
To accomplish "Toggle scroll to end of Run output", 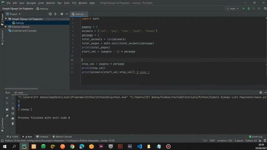I will (x=13, y=113).
